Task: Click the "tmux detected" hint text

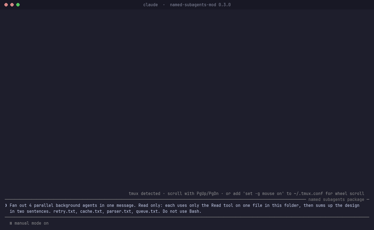Action: pos(144,194)
